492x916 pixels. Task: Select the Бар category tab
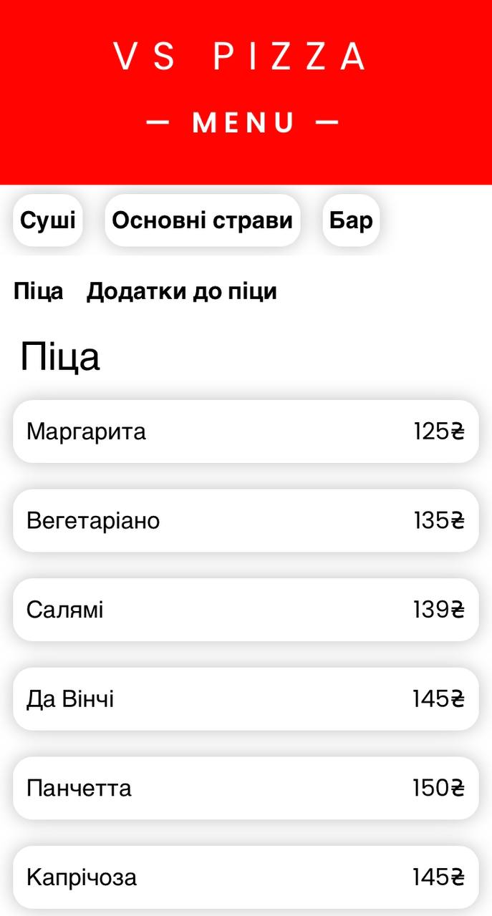tap(351, 220)
